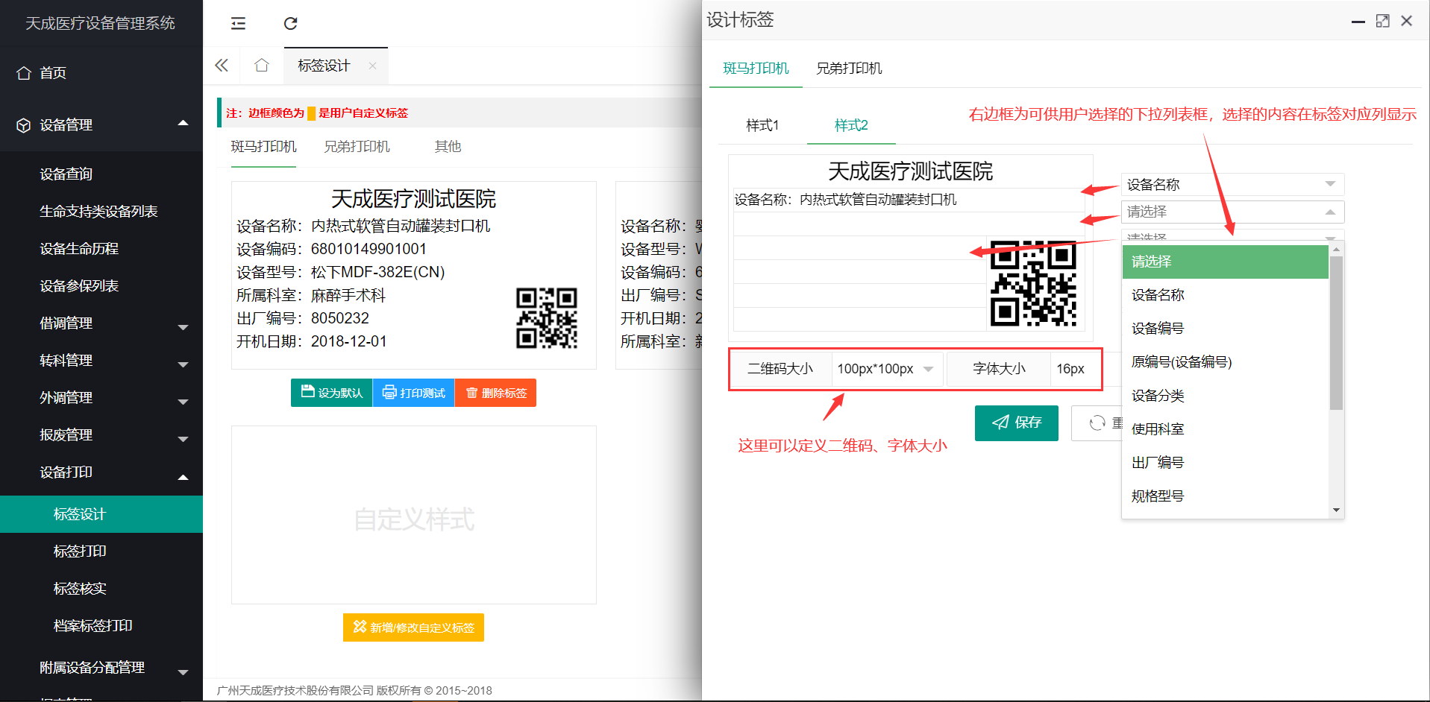Collapse the 设备打印 submenu

(x=101, y=472)
